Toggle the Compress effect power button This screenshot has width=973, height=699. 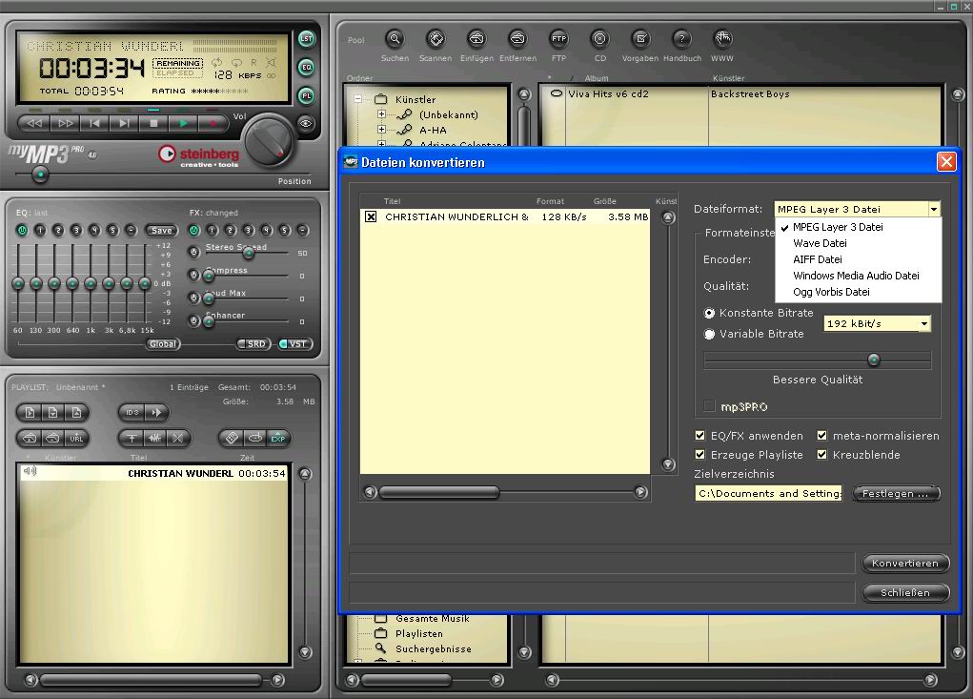click(194, 275)
